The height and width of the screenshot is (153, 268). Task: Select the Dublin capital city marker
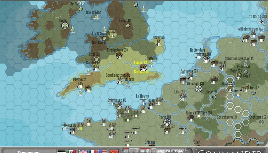coord(65,26)
